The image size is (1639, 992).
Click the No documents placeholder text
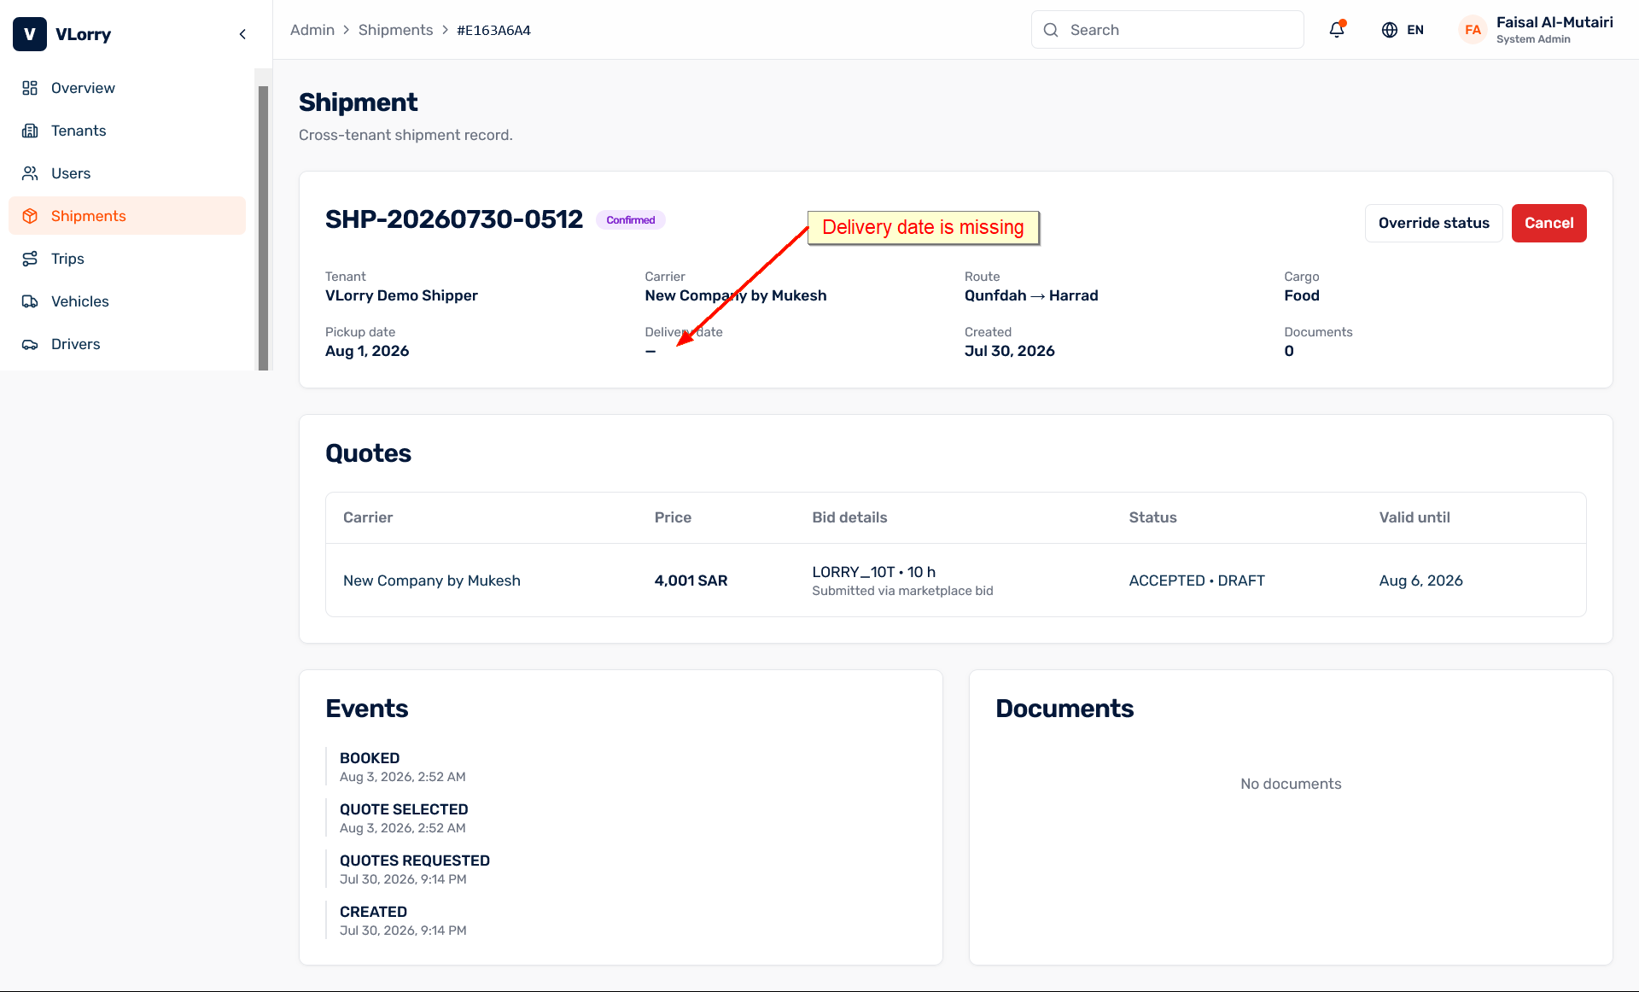[x=1290, y=784]
